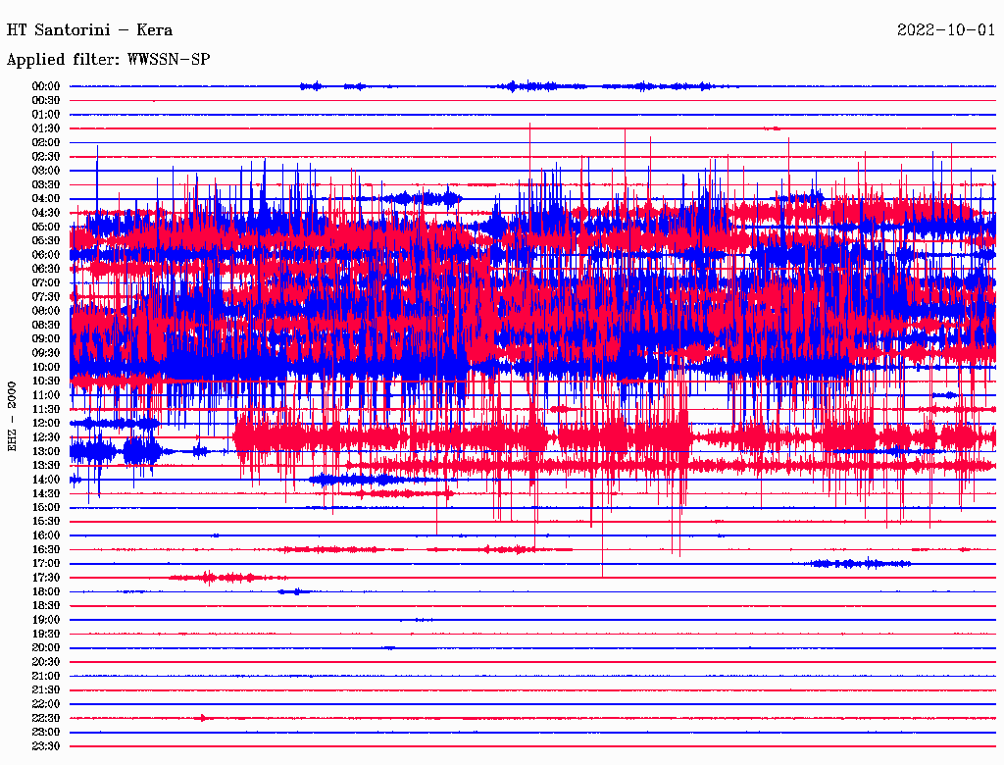Image resolution: width=1004 pixels, height=765 pixels.
Task: Click the 17:00 time label
Action: (46, 564)
